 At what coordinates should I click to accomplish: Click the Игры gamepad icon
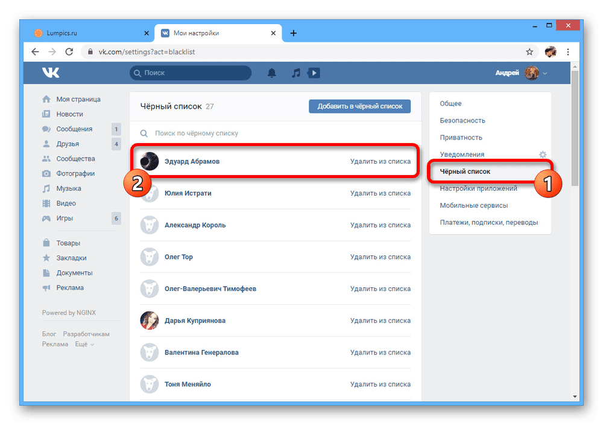46,219
